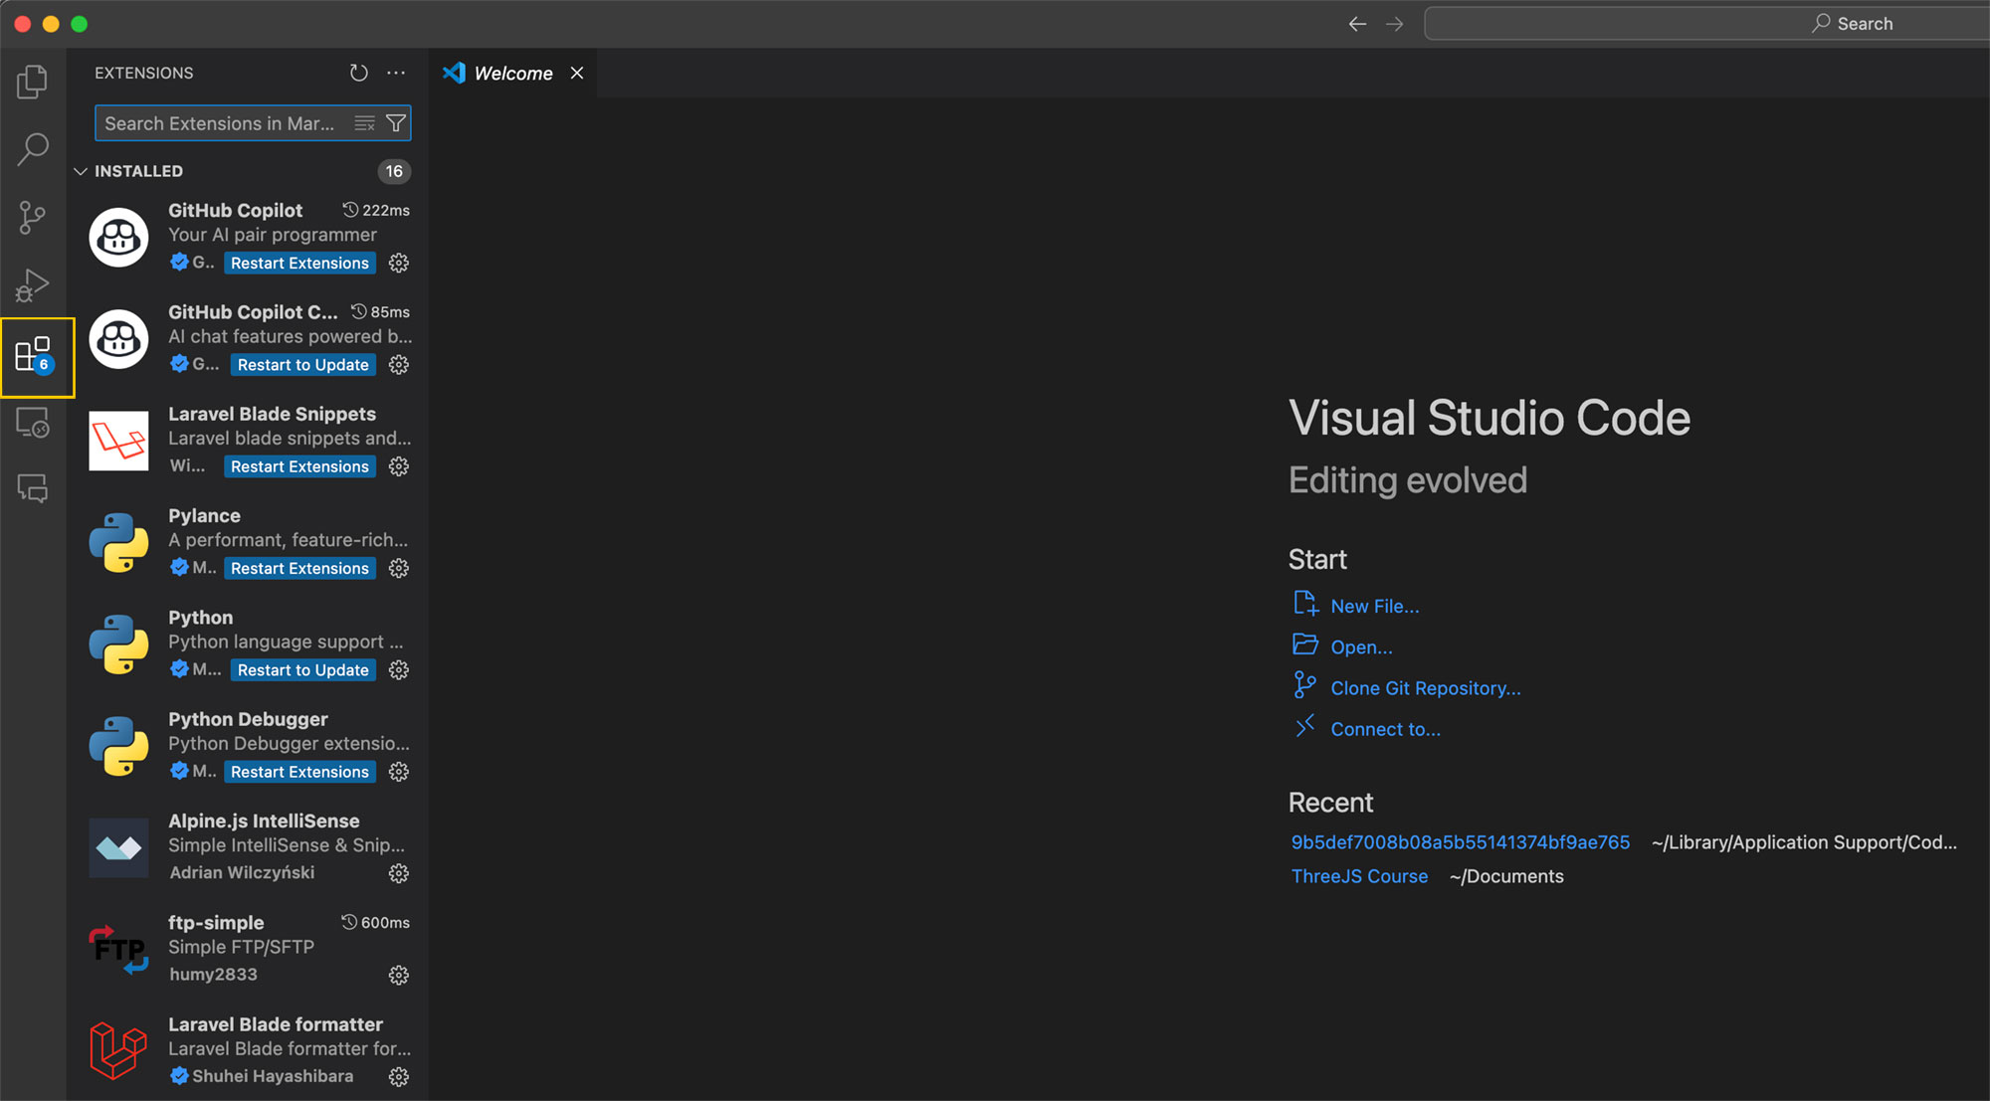The height and width of the screenshot is (1101, 1990).
Task: Select the Laravel Blade Snippets title
Action: (272, 414)
